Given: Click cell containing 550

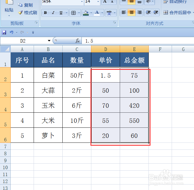Looking at the screenshot, I should (134, 120).
